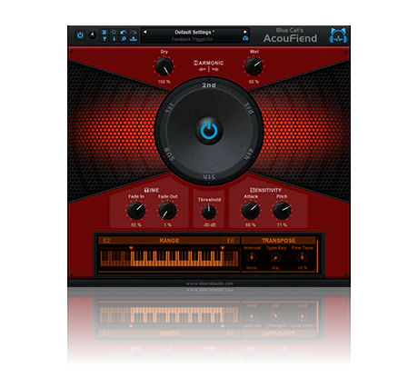Screen dimensions: 418x378
Task: Click the Type/Key transpose knob
Action: (275, 258)
